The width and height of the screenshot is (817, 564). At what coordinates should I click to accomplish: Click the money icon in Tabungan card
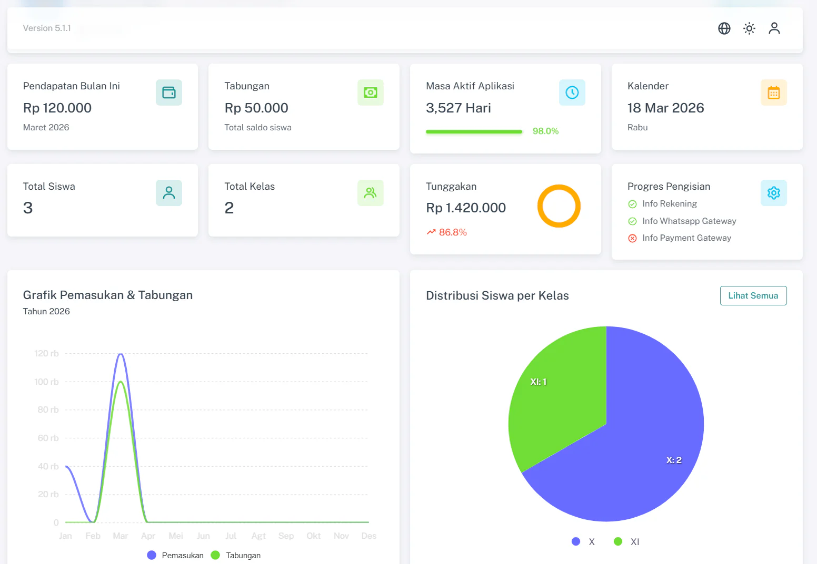(x=371, y=93)
